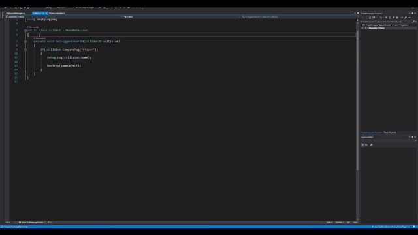Click the character column indicator in footer
This screenshot has height=235, width=418.
click(x=340, y=222)
